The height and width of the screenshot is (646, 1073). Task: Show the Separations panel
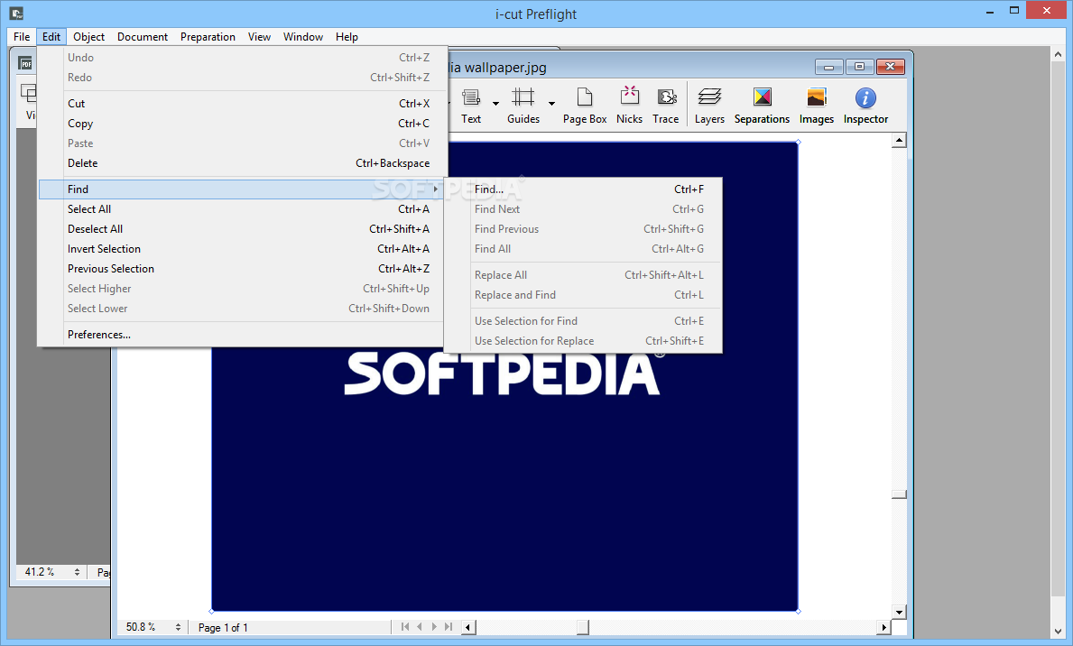point(762,106)
